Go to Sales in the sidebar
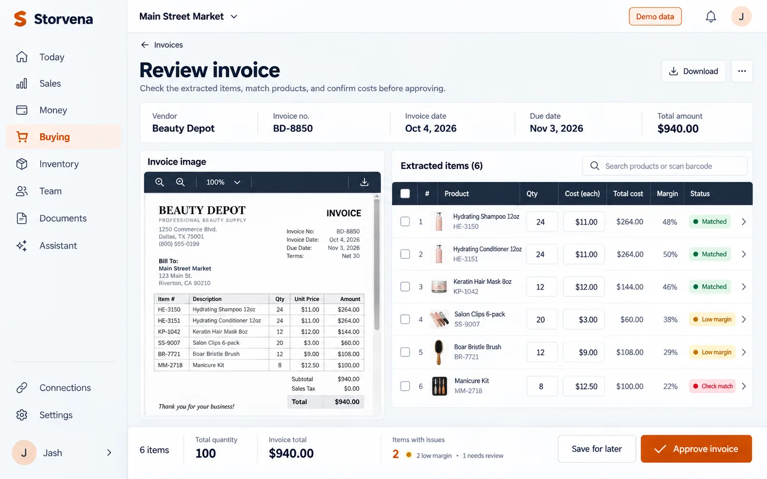 click(x=63, y=84)
